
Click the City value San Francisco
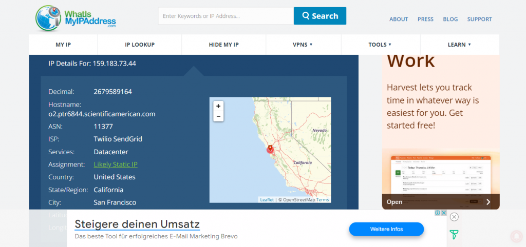click(115, 202)
